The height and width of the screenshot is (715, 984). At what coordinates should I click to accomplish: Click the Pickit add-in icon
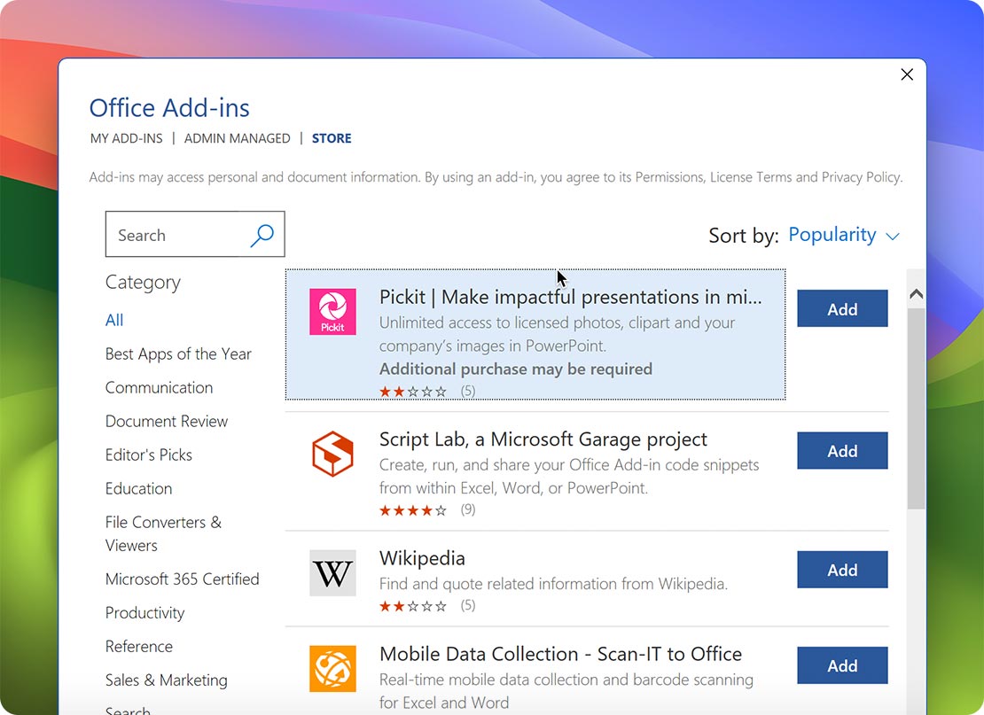pos(332,312)
